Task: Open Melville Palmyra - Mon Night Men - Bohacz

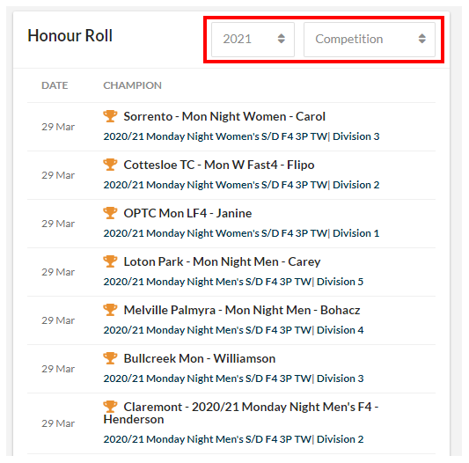Action: coord(242,311)
